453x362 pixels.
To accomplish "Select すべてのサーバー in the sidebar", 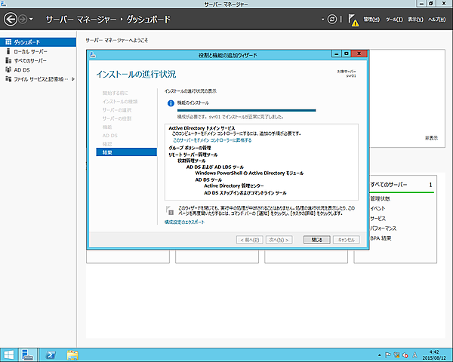I will [32, 60].
